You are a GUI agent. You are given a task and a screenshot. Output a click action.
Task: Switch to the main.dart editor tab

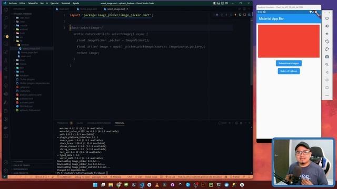point(64,9)
